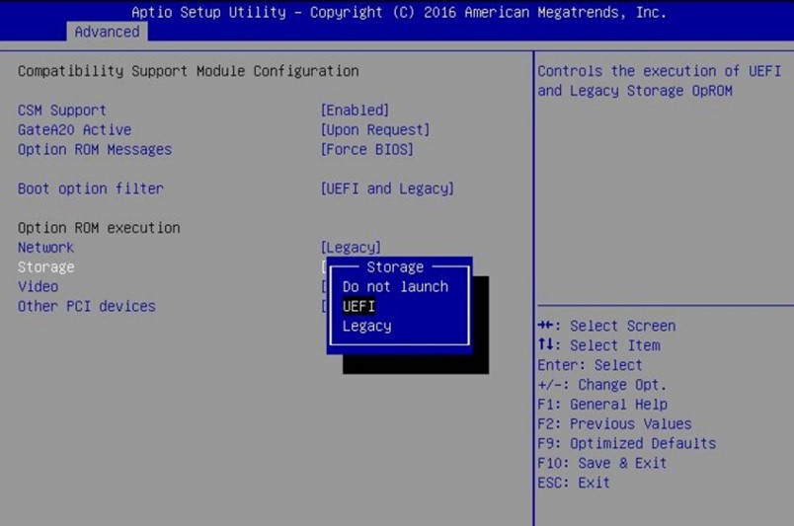Select the Video setting row
Viewport: 794px width, 526px height.
tap(38, 286)
